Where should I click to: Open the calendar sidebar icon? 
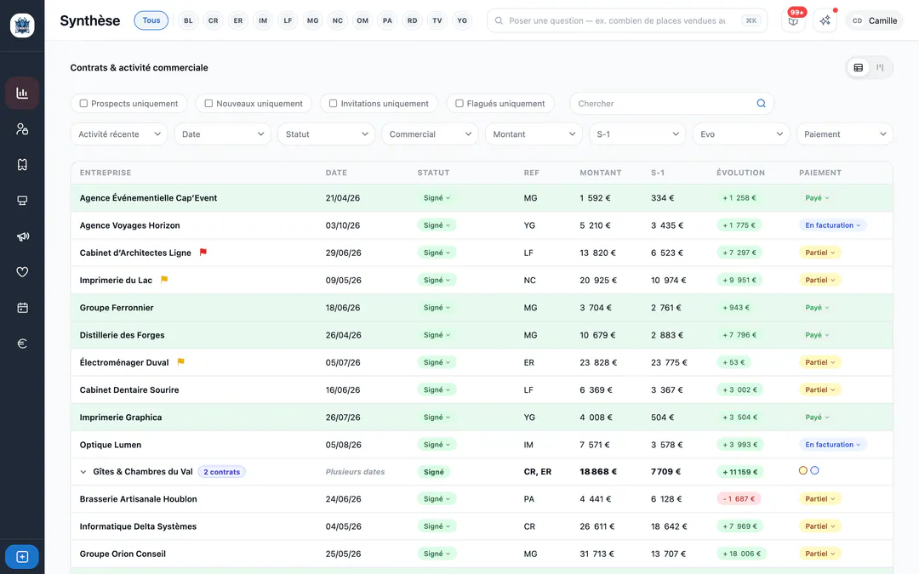22,308
